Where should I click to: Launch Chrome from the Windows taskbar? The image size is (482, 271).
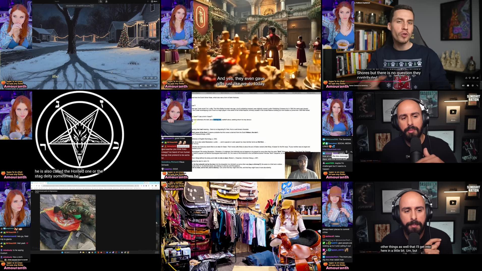tap(92, 252)
